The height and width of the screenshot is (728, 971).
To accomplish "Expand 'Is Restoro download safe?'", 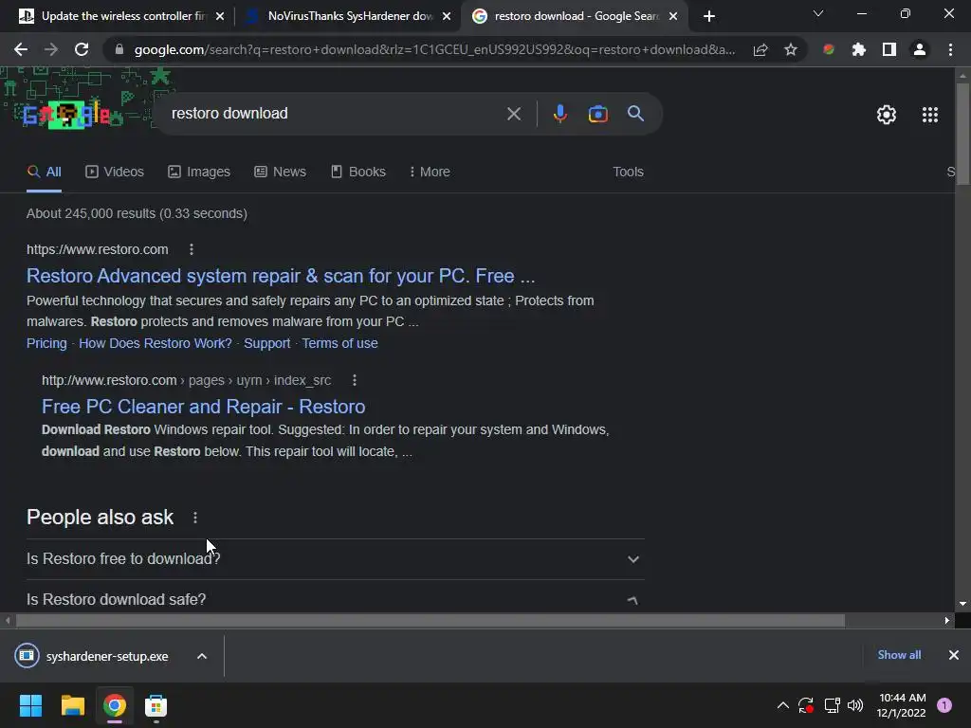I will 336,599.
